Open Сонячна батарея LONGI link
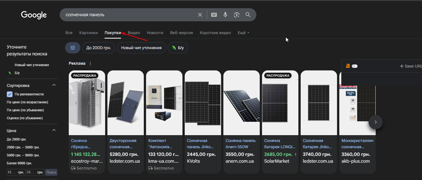 (280, 144)
